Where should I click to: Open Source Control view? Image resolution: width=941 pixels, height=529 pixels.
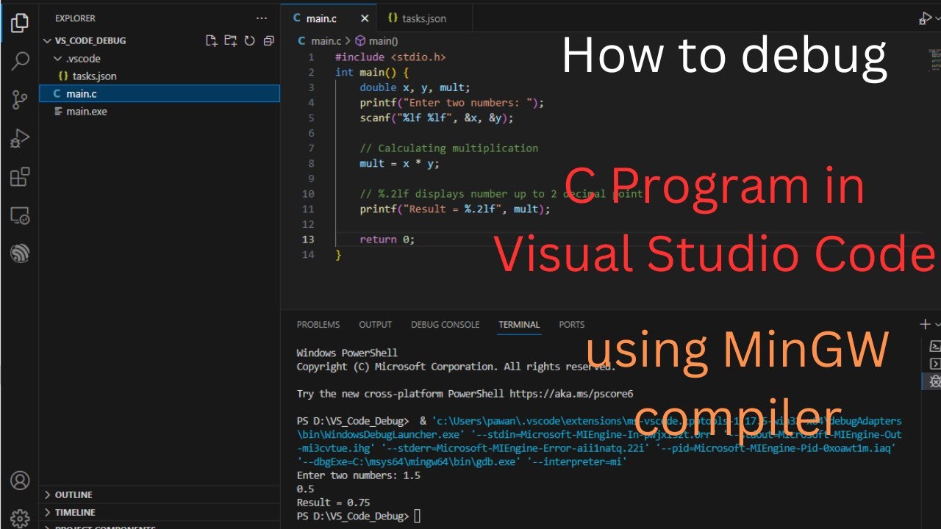(x=20, y=100)
